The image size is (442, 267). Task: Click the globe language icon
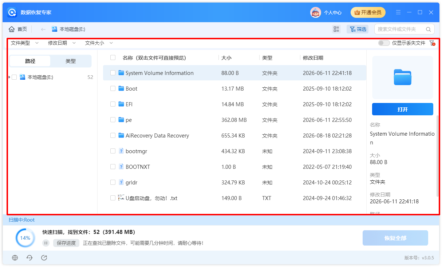pos(15,258)
